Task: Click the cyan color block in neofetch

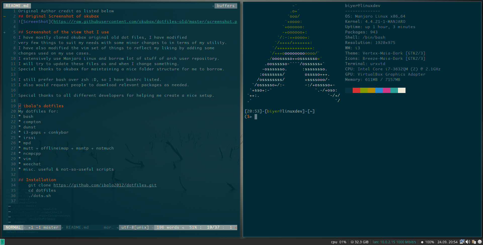Action: [394, 90]
